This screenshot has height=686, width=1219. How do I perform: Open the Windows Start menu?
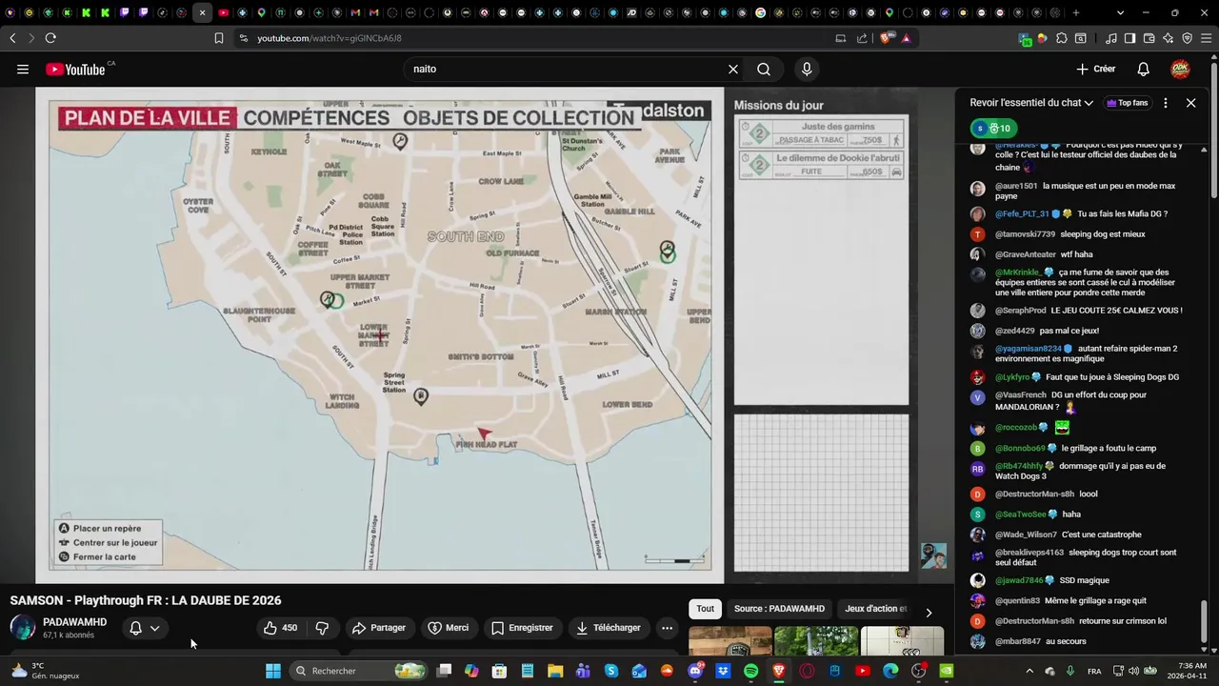273,671
